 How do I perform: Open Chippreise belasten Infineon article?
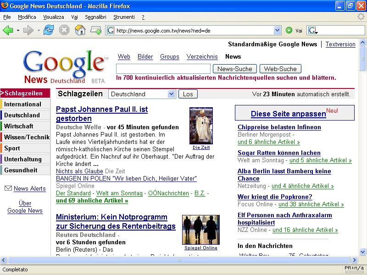pos(279,127)
